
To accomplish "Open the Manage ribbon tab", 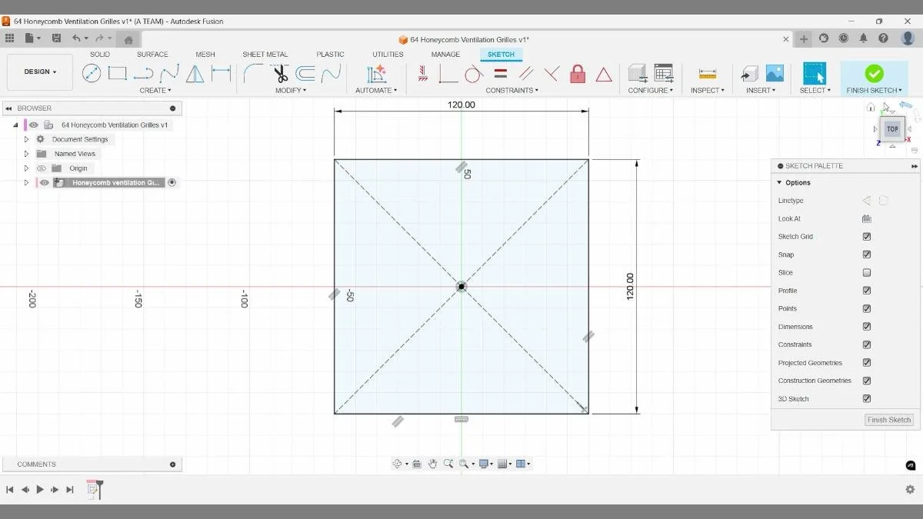I will pos(445,54).
